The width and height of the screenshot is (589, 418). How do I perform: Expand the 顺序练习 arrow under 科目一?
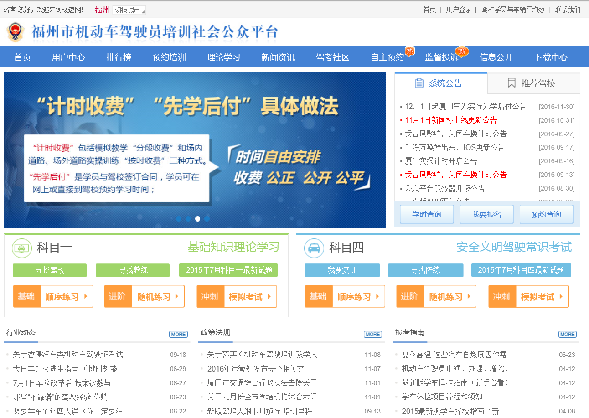click(86, 297)
